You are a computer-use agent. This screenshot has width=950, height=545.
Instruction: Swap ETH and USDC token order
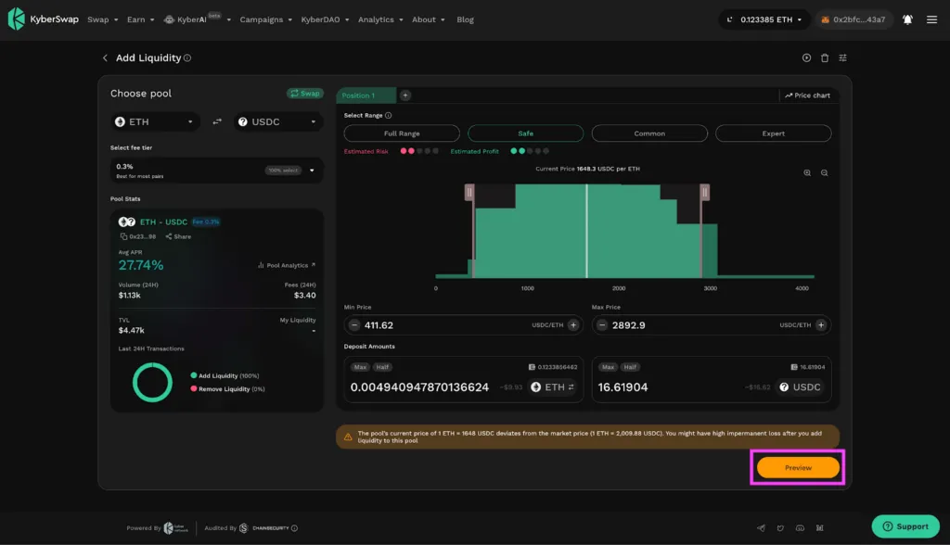[217, 121]
